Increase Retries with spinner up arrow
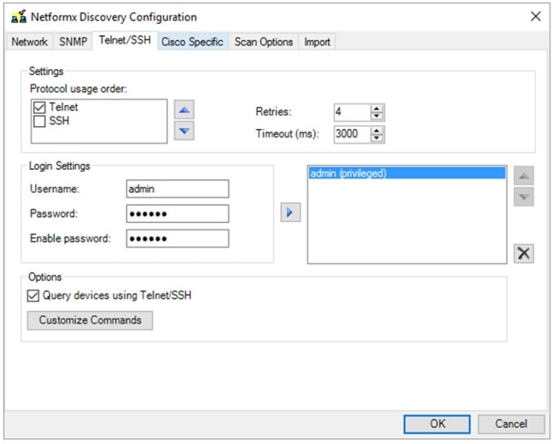 (377, 108)
